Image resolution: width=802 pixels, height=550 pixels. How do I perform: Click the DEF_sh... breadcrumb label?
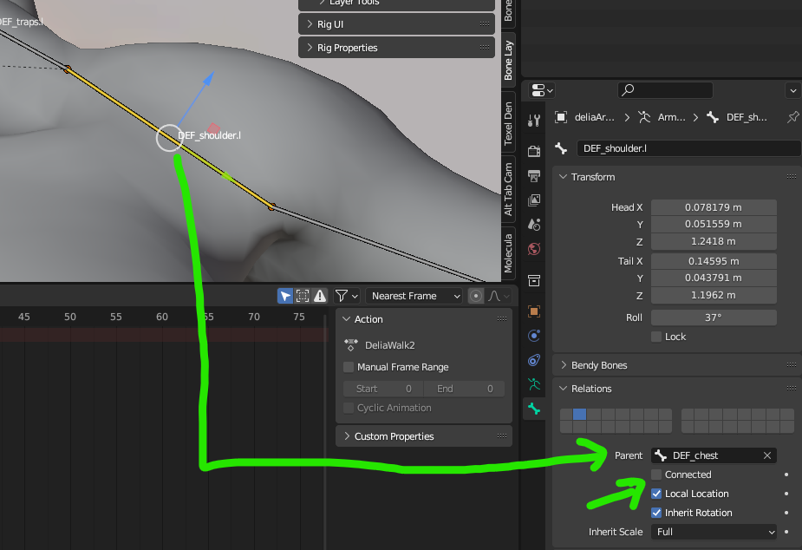pyautogui.click(x=747, y=117)
